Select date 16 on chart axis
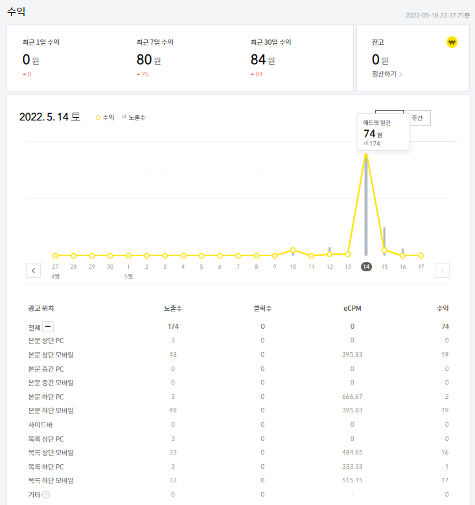This screenshot has width=475, height=505. (x=403, y=267)
